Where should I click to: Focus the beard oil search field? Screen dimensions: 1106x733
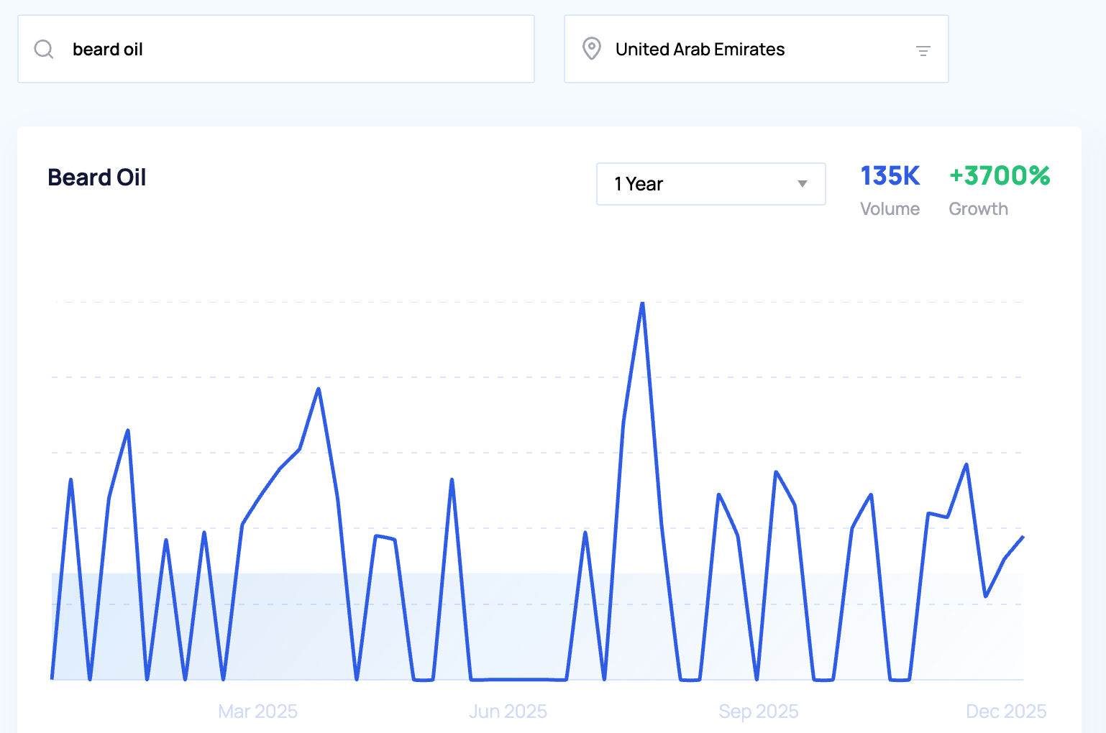click(288, 49)
